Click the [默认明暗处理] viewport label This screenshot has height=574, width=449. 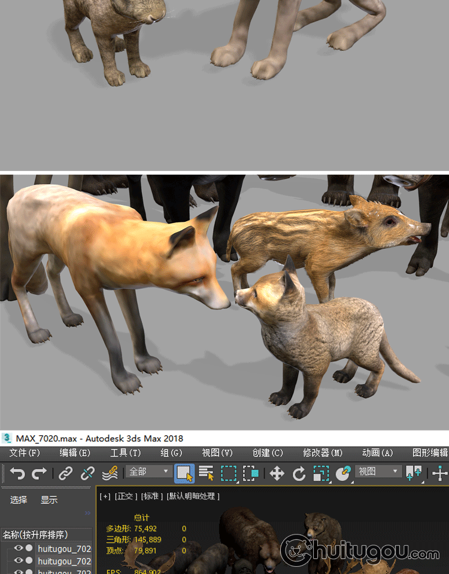click(x=193, y=496)
